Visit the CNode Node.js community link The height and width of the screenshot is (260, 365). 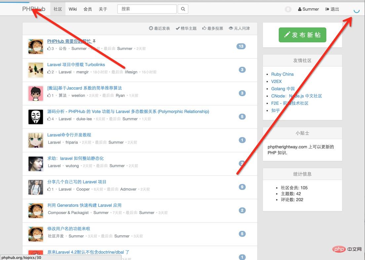tap(296, 96)
